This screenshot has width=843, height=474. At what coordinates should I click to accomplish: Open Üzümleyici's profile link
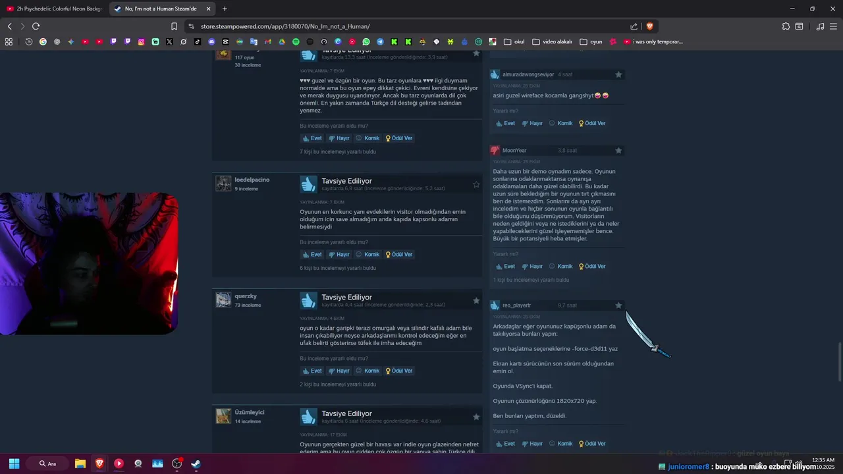[250, 412]
